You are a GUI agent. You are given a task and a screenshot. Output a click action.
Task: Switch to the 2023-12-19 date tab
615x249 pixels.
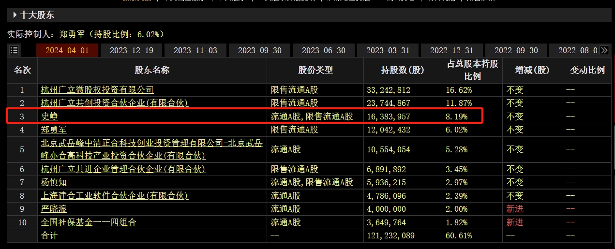click(131, 50)
